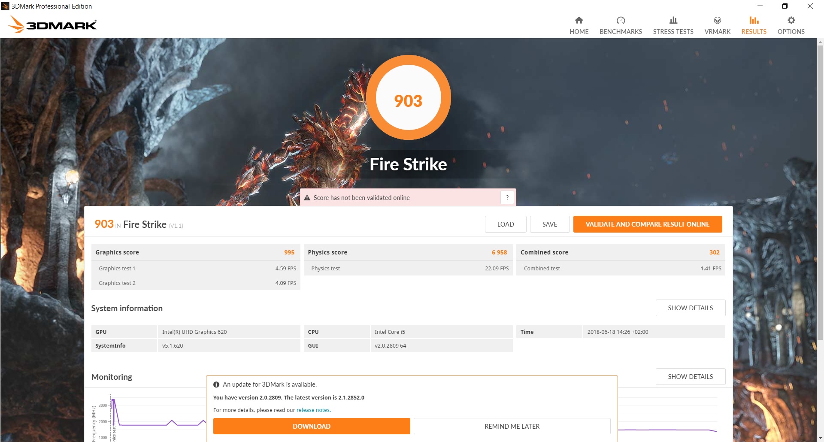Go to HOME tab label
This screenshot has width=824, height=442.
(579, 32)
